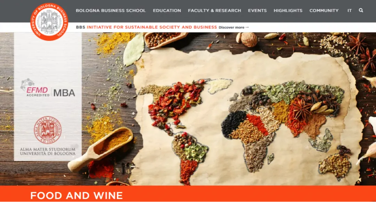Click the Discover more link
The width and height of the screenshot is (376, 202).
(x=234, y=28)
